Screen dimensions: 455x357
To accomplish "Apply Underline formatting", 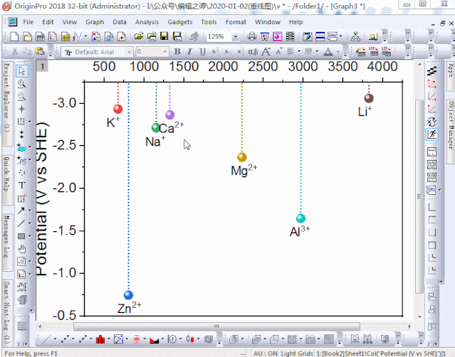I will (202, 52).
